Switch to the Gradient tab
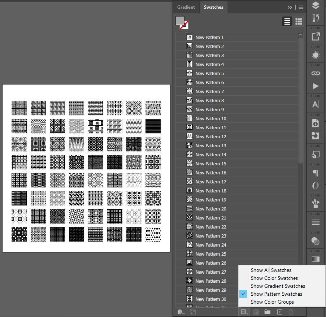 pos(186,7)
